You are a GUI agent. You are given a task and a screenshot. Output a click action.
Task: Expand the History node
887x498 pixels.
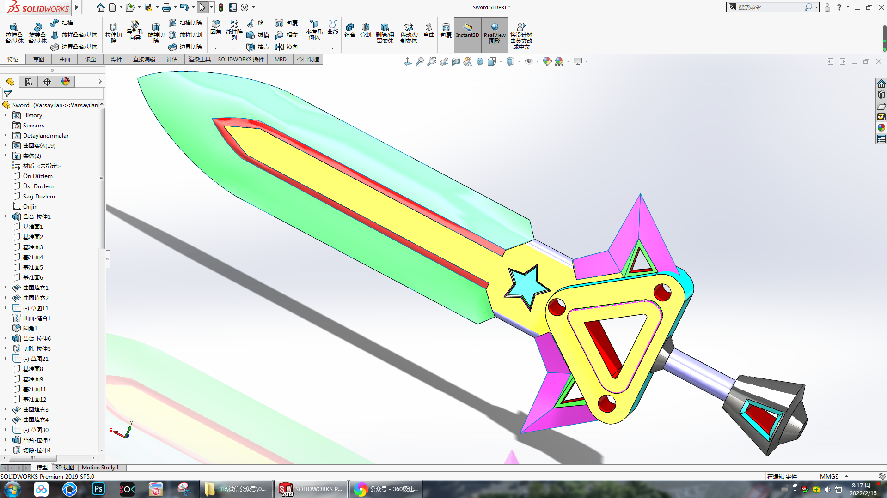coord(6,115)
